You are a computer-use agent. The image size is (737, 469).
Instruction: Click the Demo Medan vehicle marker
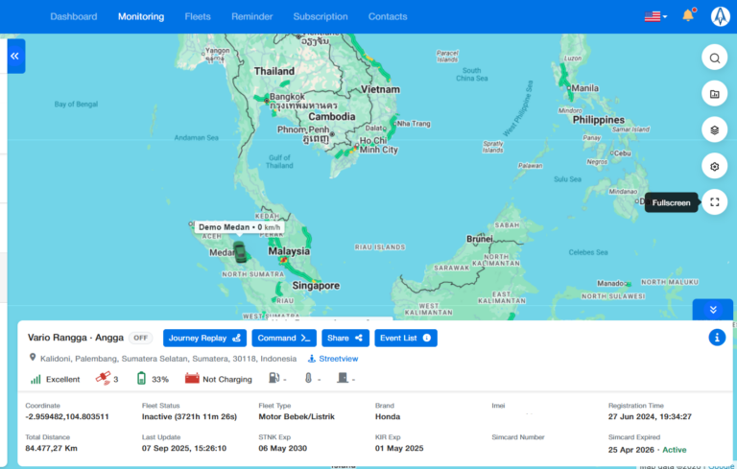point(239,251)
